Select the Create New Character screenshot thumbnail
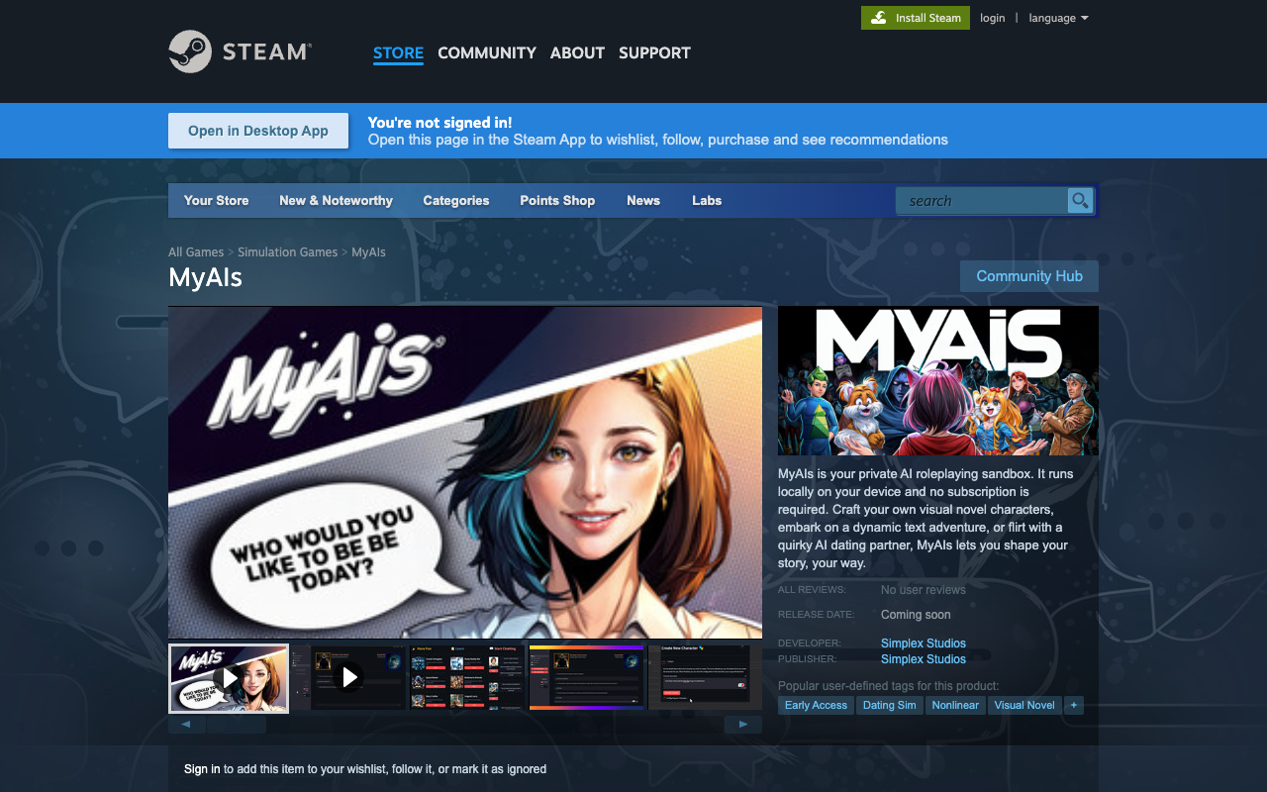The width and height of the screenshot is (1267, 792). tap(706, 678)
